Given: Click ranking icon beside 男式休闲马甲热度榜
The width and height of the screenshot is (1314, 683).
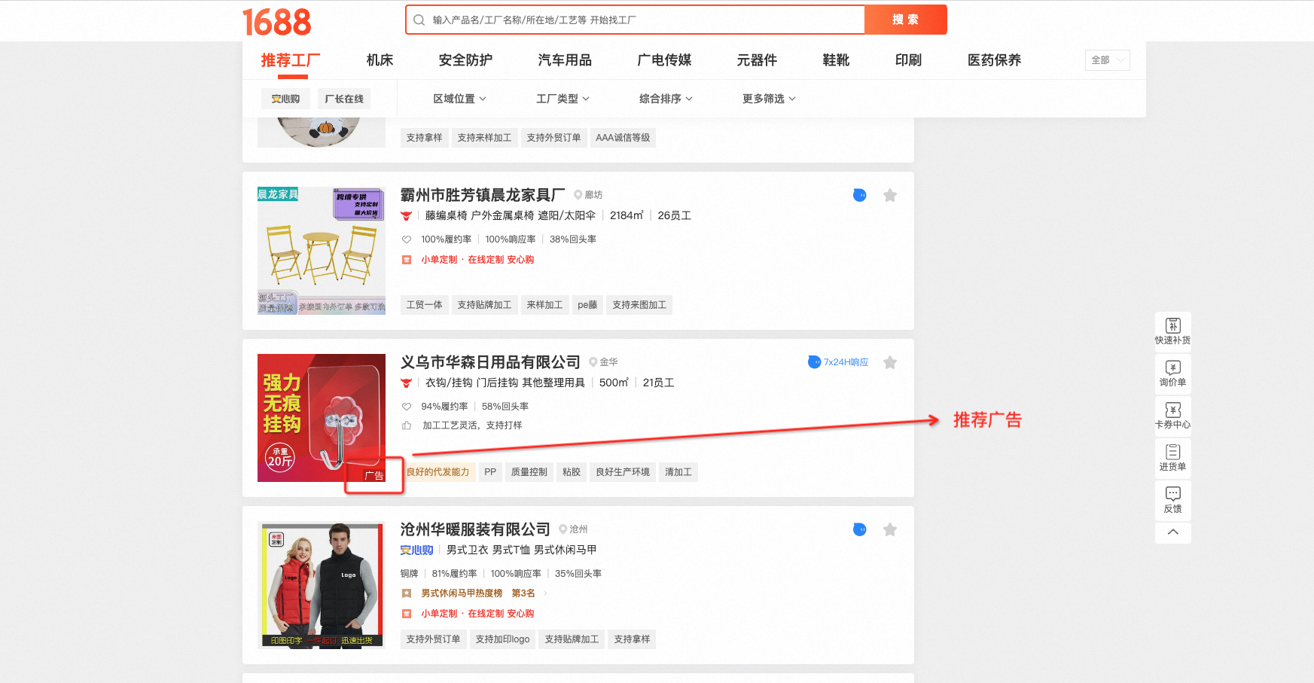Looking at the screenshot, I should pos(407,593).
